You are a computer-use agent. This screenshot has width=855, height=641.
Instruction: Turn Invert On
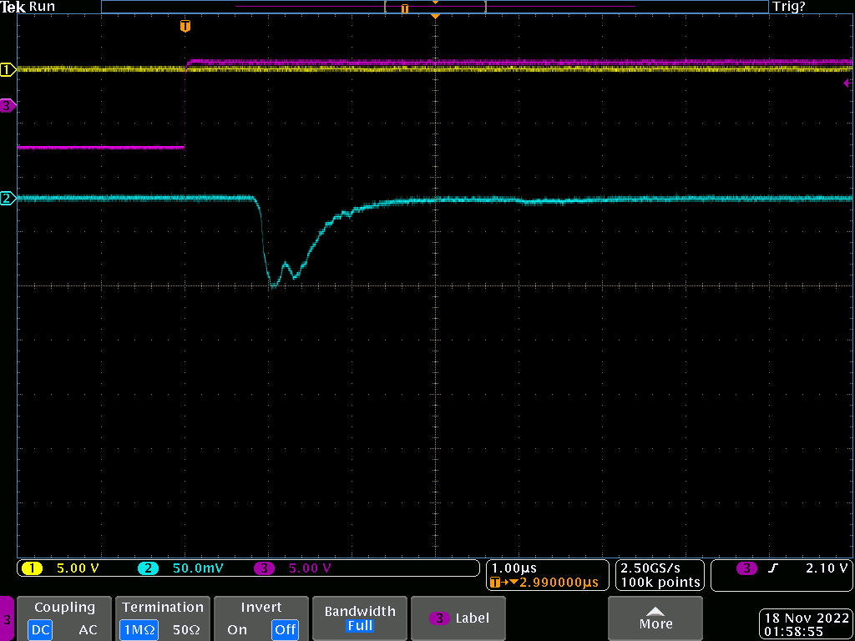238,629
